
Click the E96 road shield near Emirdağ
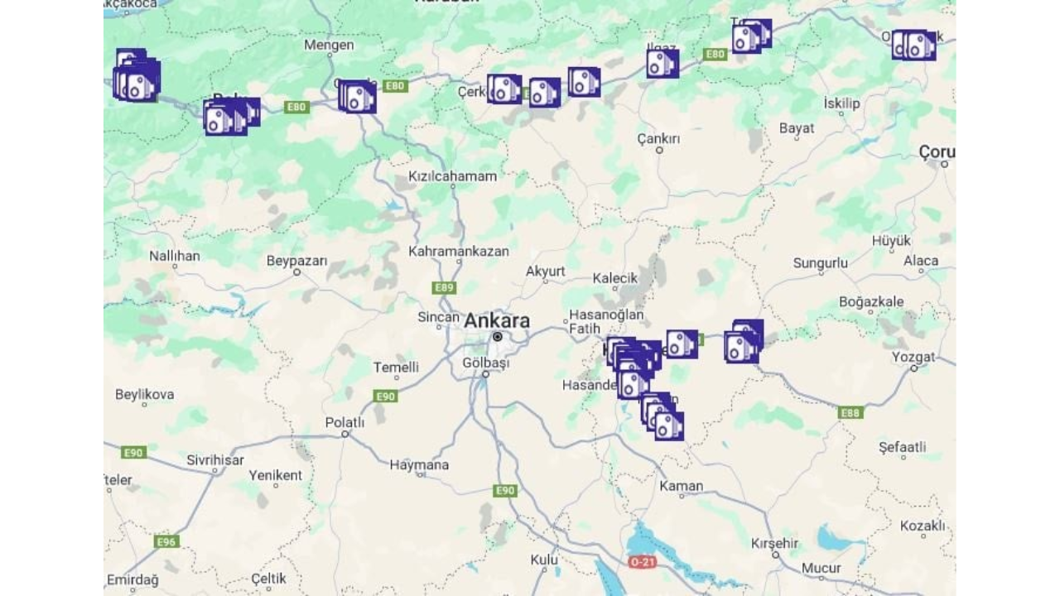pos(166,541)
